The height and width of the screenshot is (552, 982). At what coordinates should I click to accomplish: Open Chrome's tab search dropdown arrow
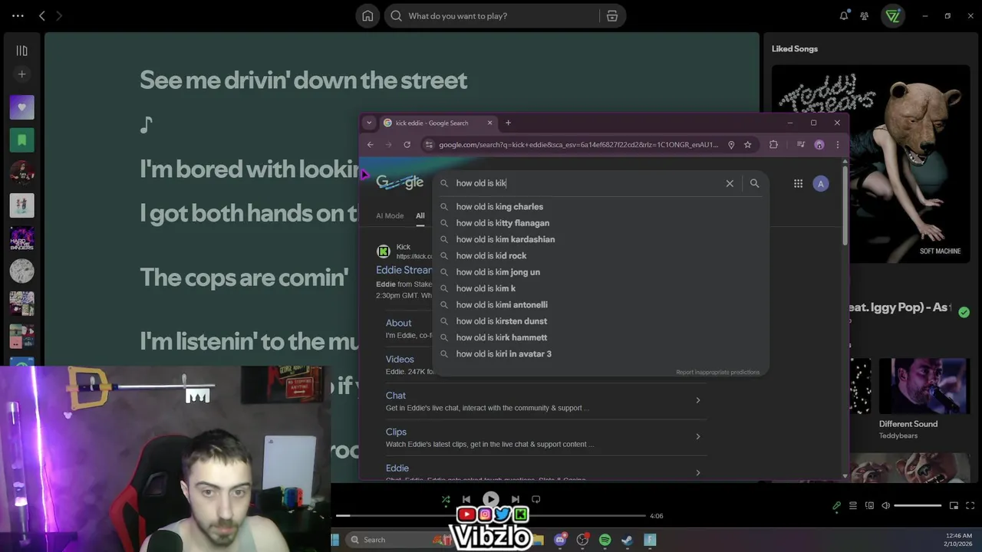369,123
